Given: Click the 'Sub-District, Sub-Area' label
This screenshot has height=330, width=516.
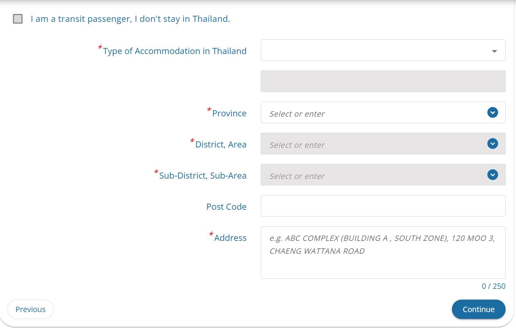Looking at the screenshot, I should [x=203, y=175].
